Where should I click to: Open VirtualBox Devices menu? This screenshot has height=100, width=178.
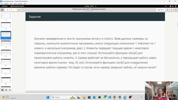20,4
